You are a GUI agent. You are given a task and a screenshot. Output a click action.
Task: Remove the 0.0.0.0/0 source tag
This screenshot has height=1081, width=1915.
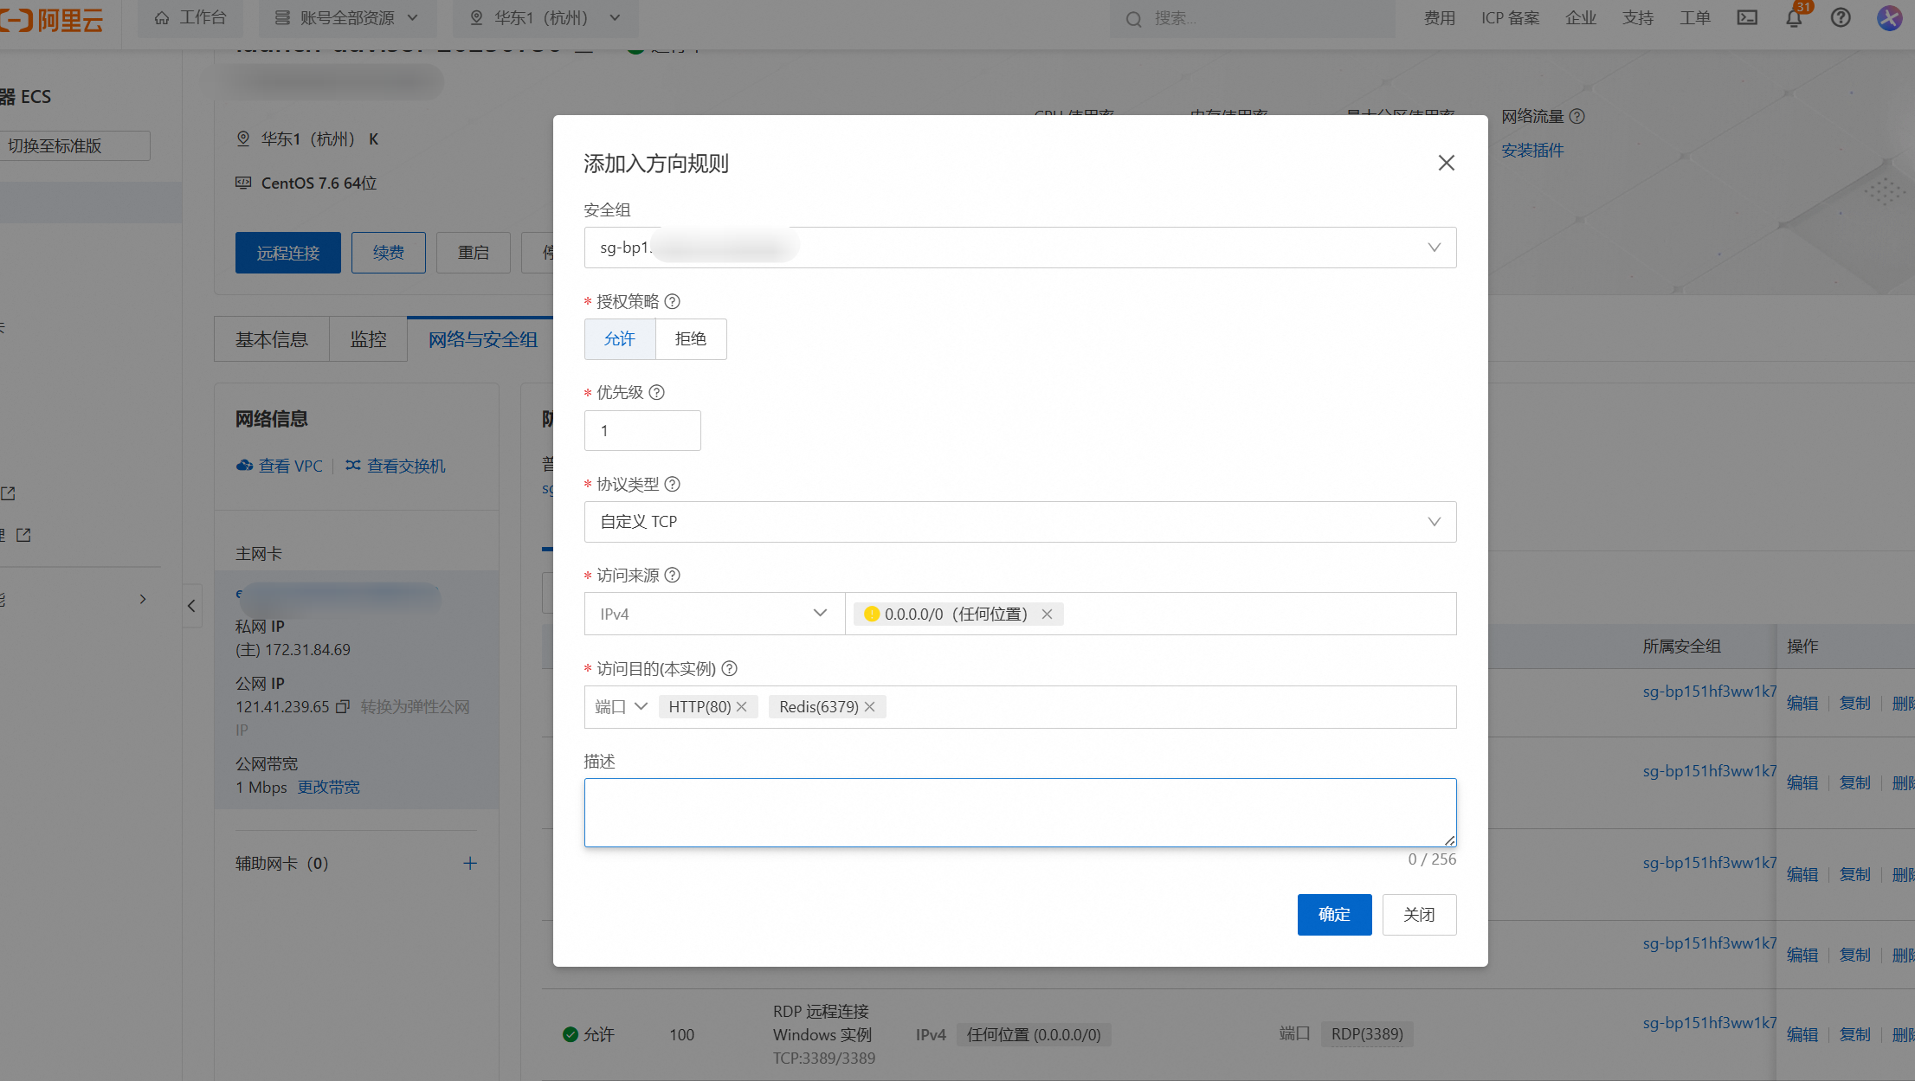coord(1047,614)
